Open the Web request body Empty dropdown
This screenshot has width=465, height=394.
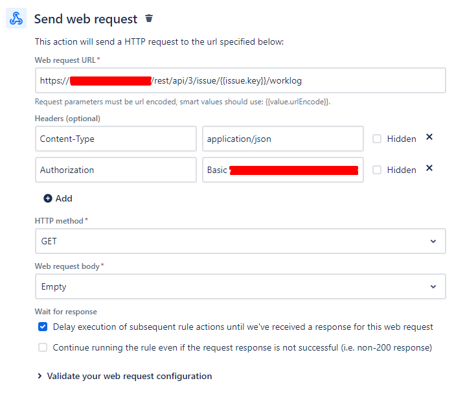tap(240, 286)
